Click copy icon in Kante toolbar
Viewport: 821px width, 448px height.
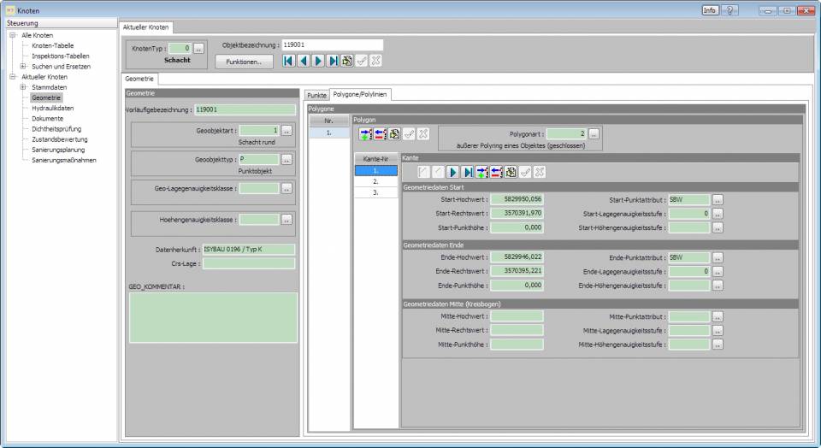511,172
